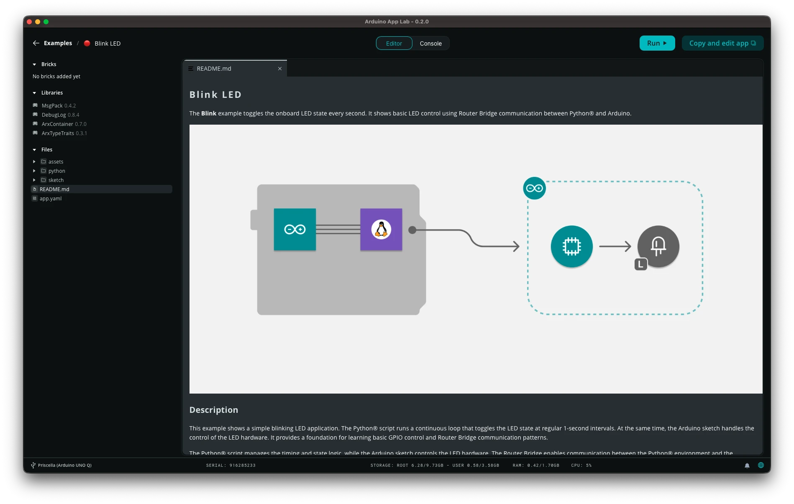Click the notifications bell in the status bar
The height and width of the screenshot is (504, 794).
[747, 465]
